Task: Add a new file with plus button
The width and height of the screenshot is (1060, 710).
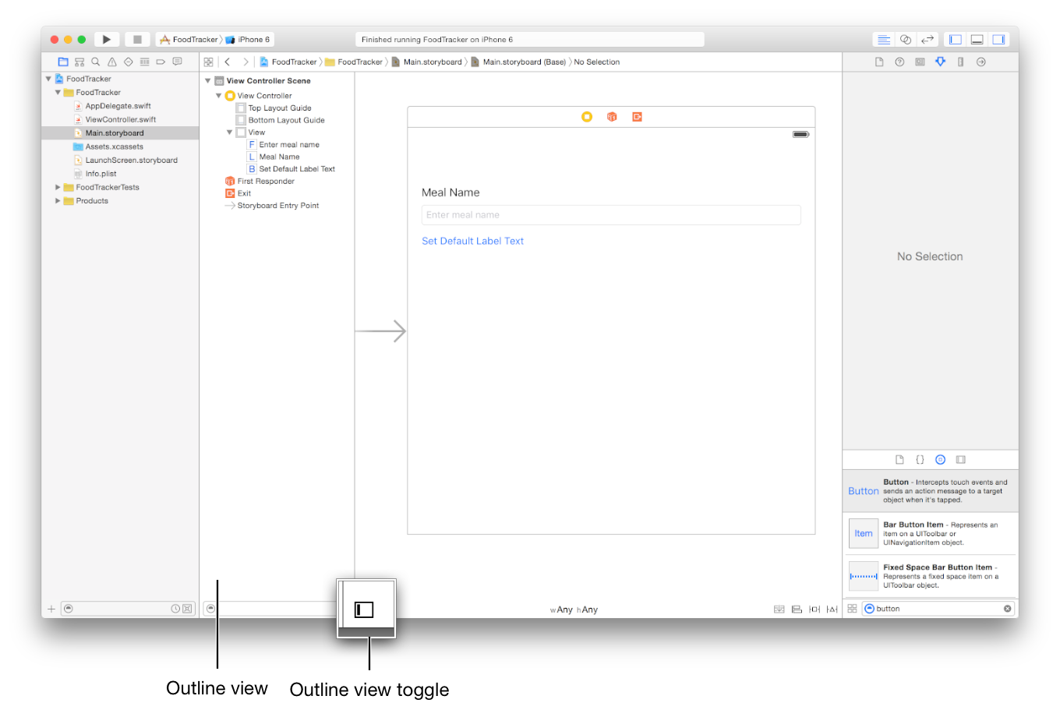Action: tap(51, 609)
